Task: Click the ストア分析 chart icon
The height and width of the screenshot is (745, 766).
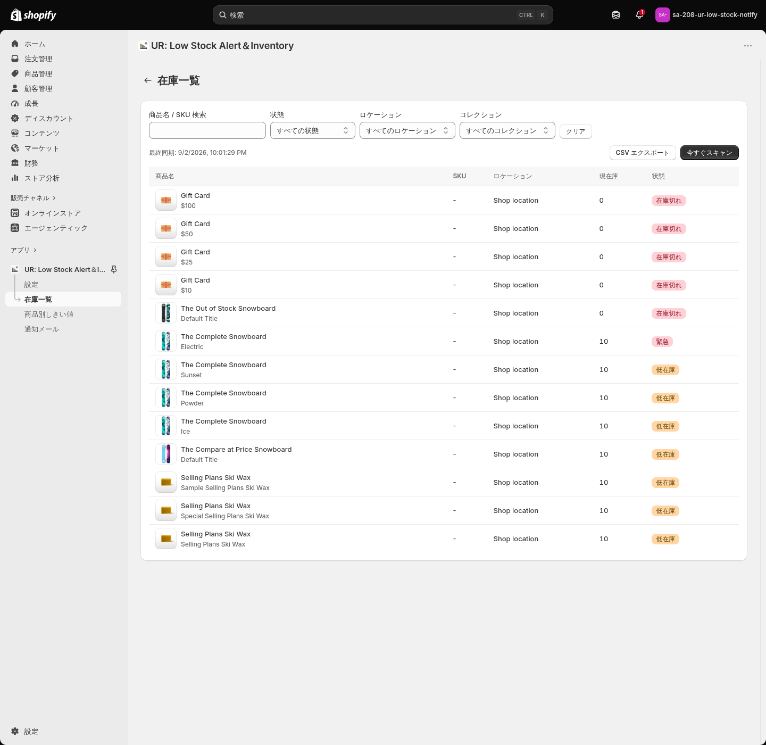Action: coord(15,178)
